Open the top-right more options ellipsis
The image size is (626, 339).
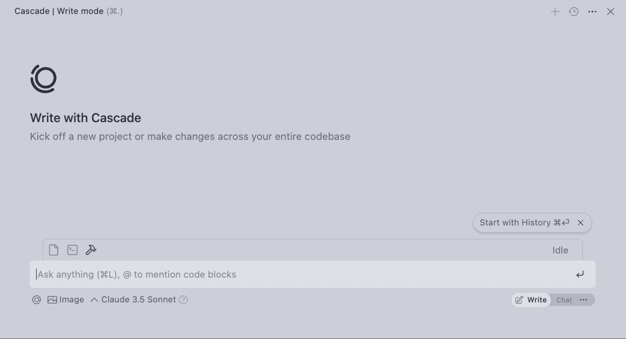click(592, 11)
